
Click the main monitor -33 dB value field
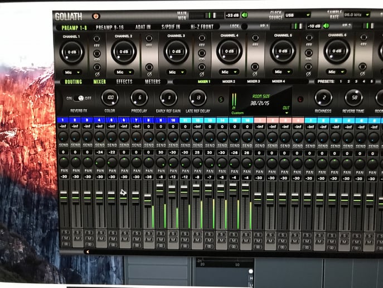tap(232, 16)
